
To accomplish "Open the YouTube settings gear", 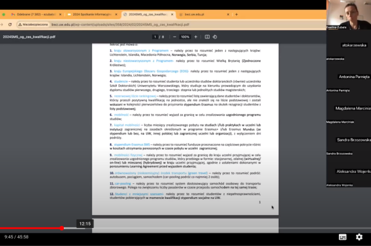I will point(359,237).
